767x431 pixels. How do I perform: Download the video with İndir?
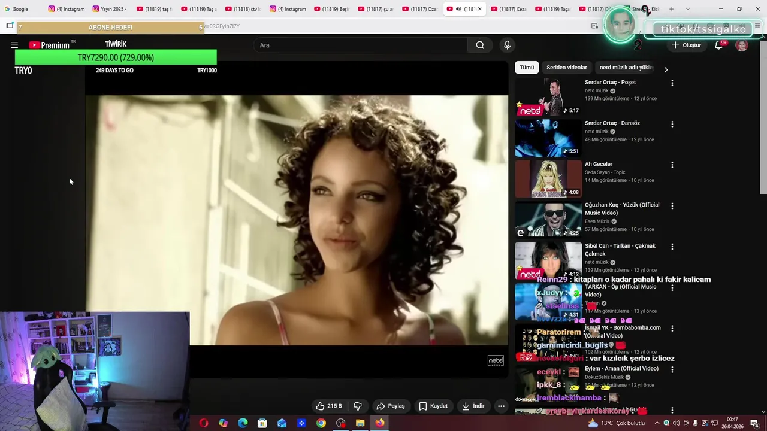point(473,406)
